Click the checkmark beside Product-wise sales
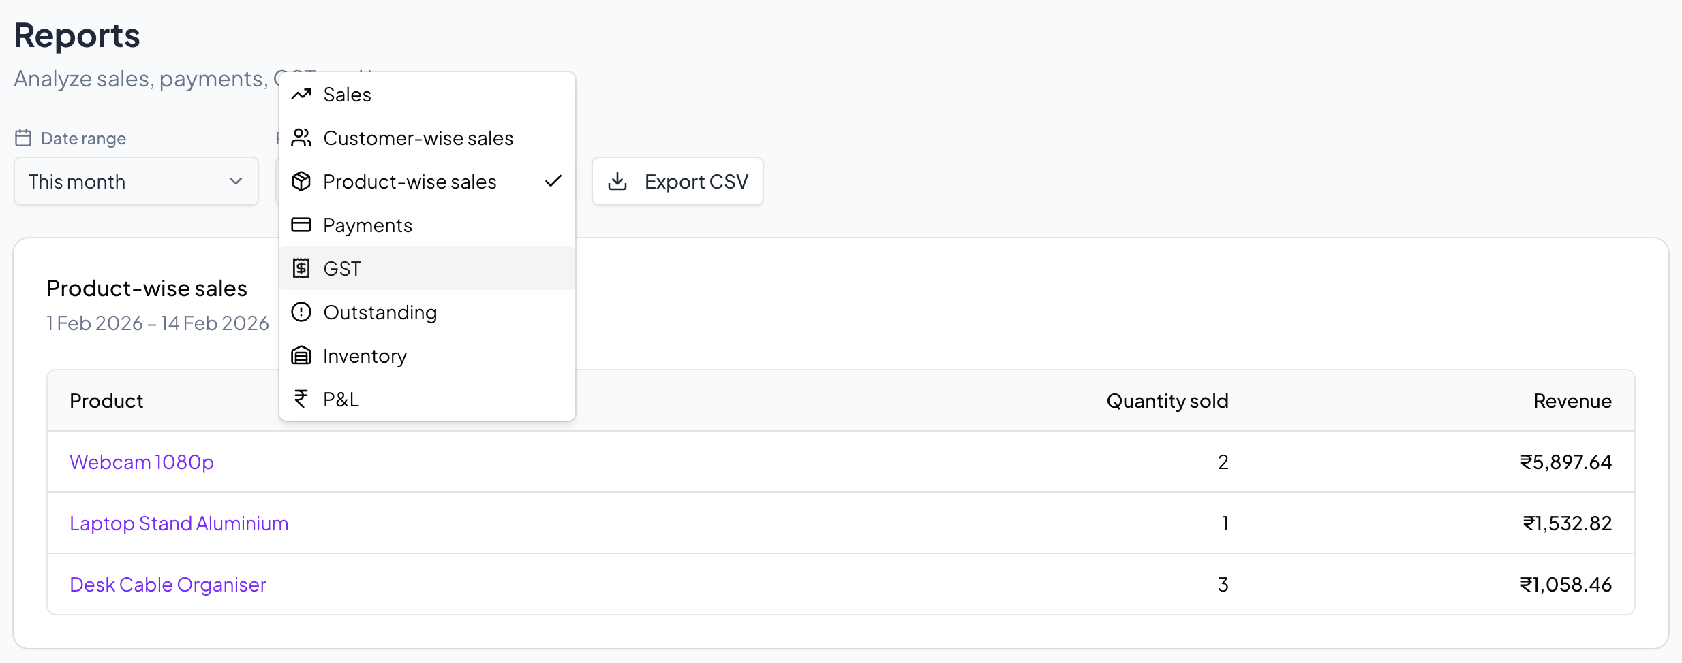Image resolution: width=1682 pixels, height=663 pixels. coord(553,181)
